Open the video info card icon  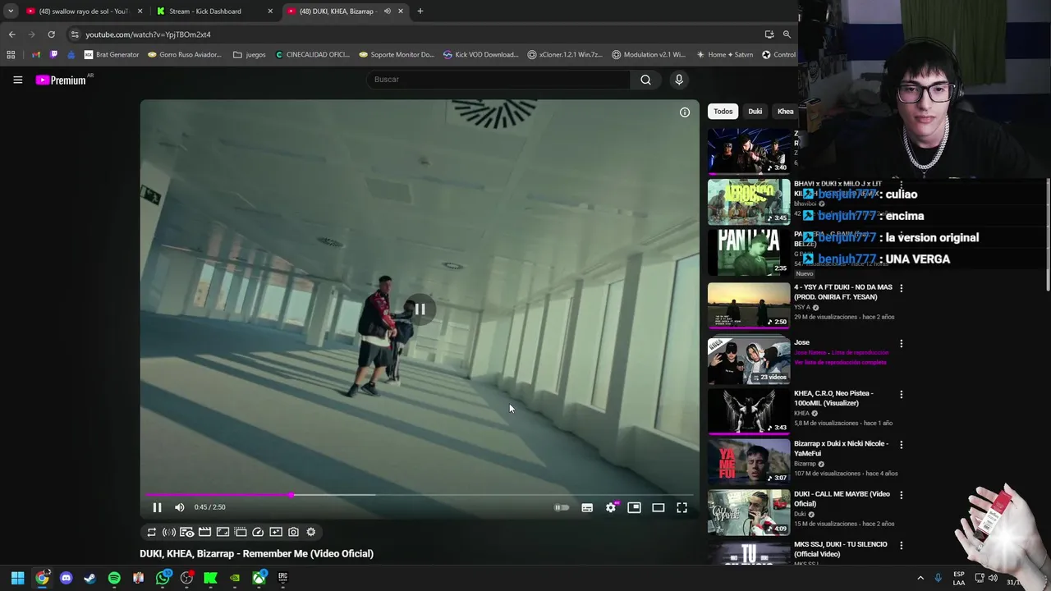click(685, 112)
